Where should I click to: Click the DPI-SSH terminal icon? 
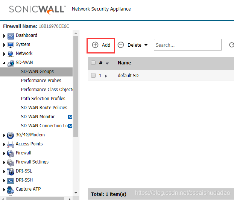tap(11, 181)
